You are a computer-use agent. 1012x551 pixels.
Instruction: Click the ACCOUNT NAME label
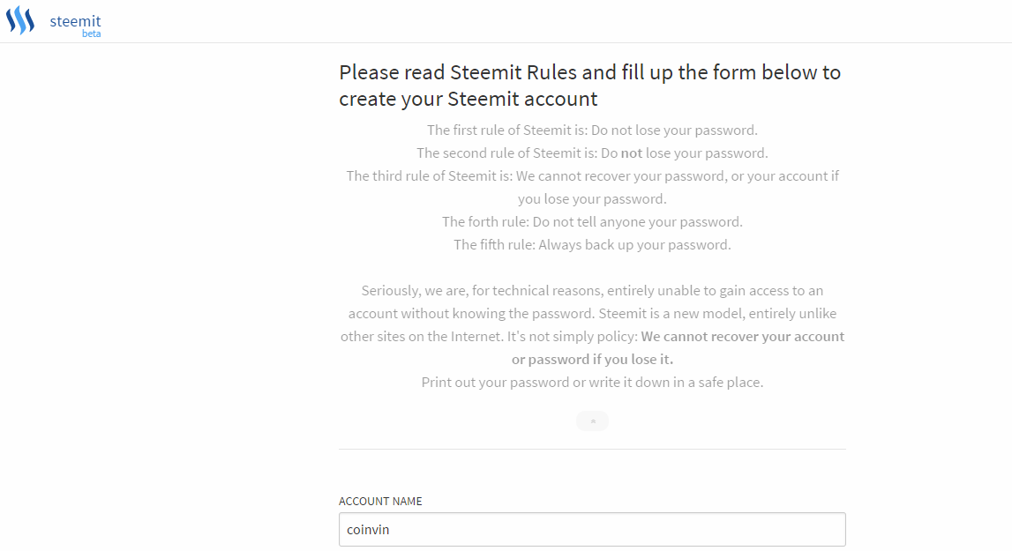click(380, 501)
